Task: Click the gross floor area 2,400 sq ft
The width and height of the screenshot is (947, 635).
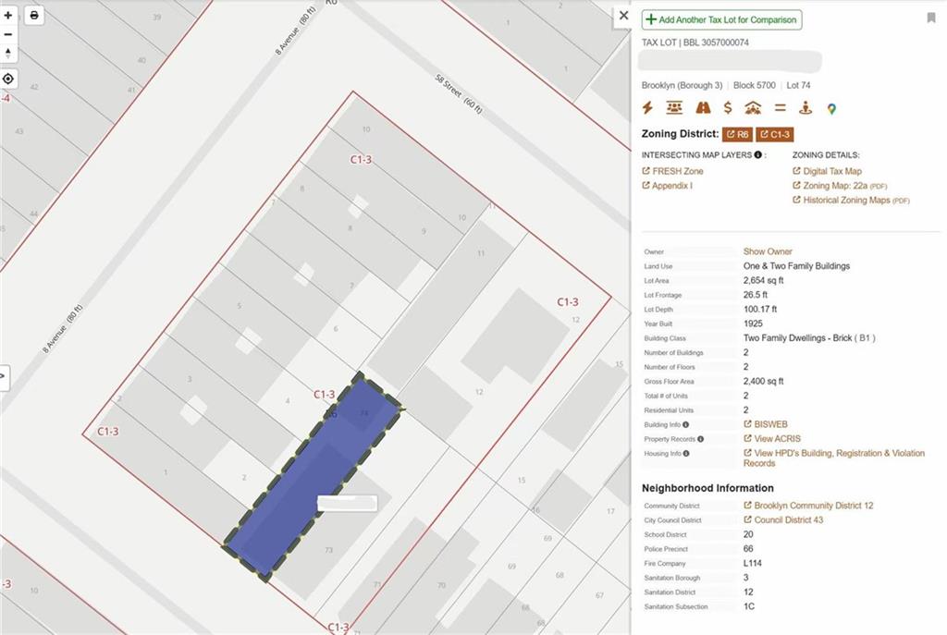Action: [x=763, y=382]
